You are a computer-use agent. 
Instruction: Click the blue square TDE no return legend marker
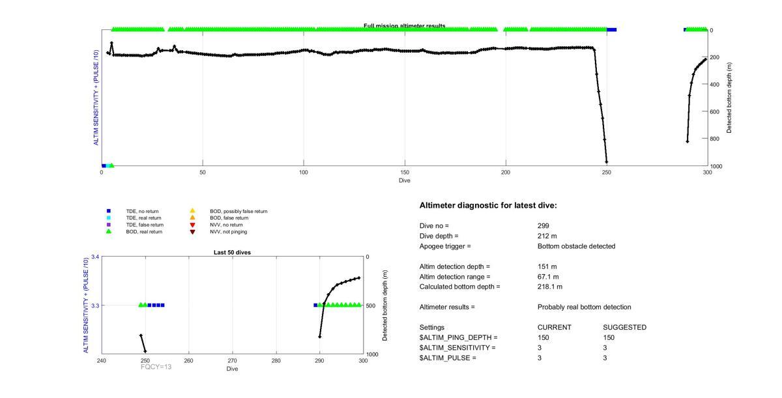(109, 211)
